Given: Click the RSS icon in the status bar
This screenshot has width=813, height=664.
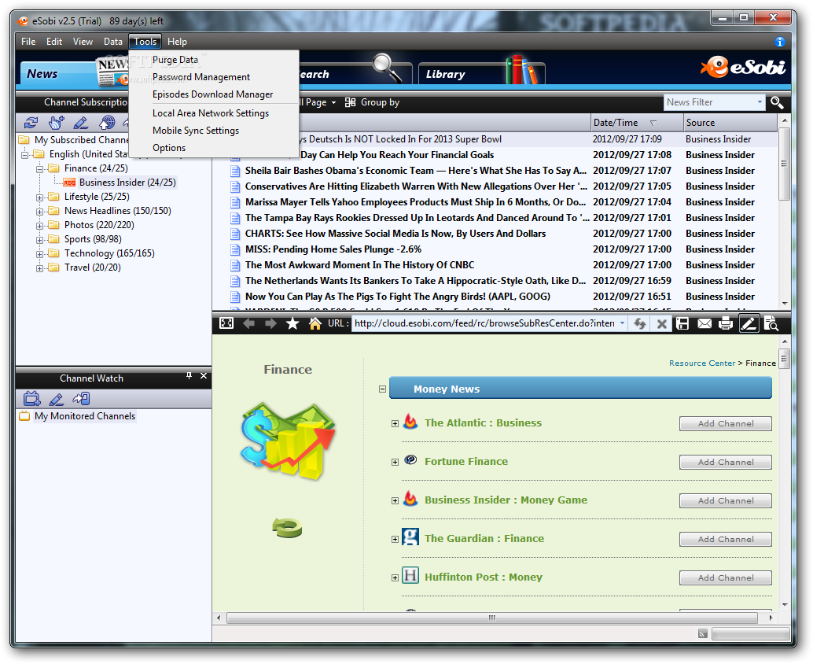Looking at the screenshot, I should [703, 633].
